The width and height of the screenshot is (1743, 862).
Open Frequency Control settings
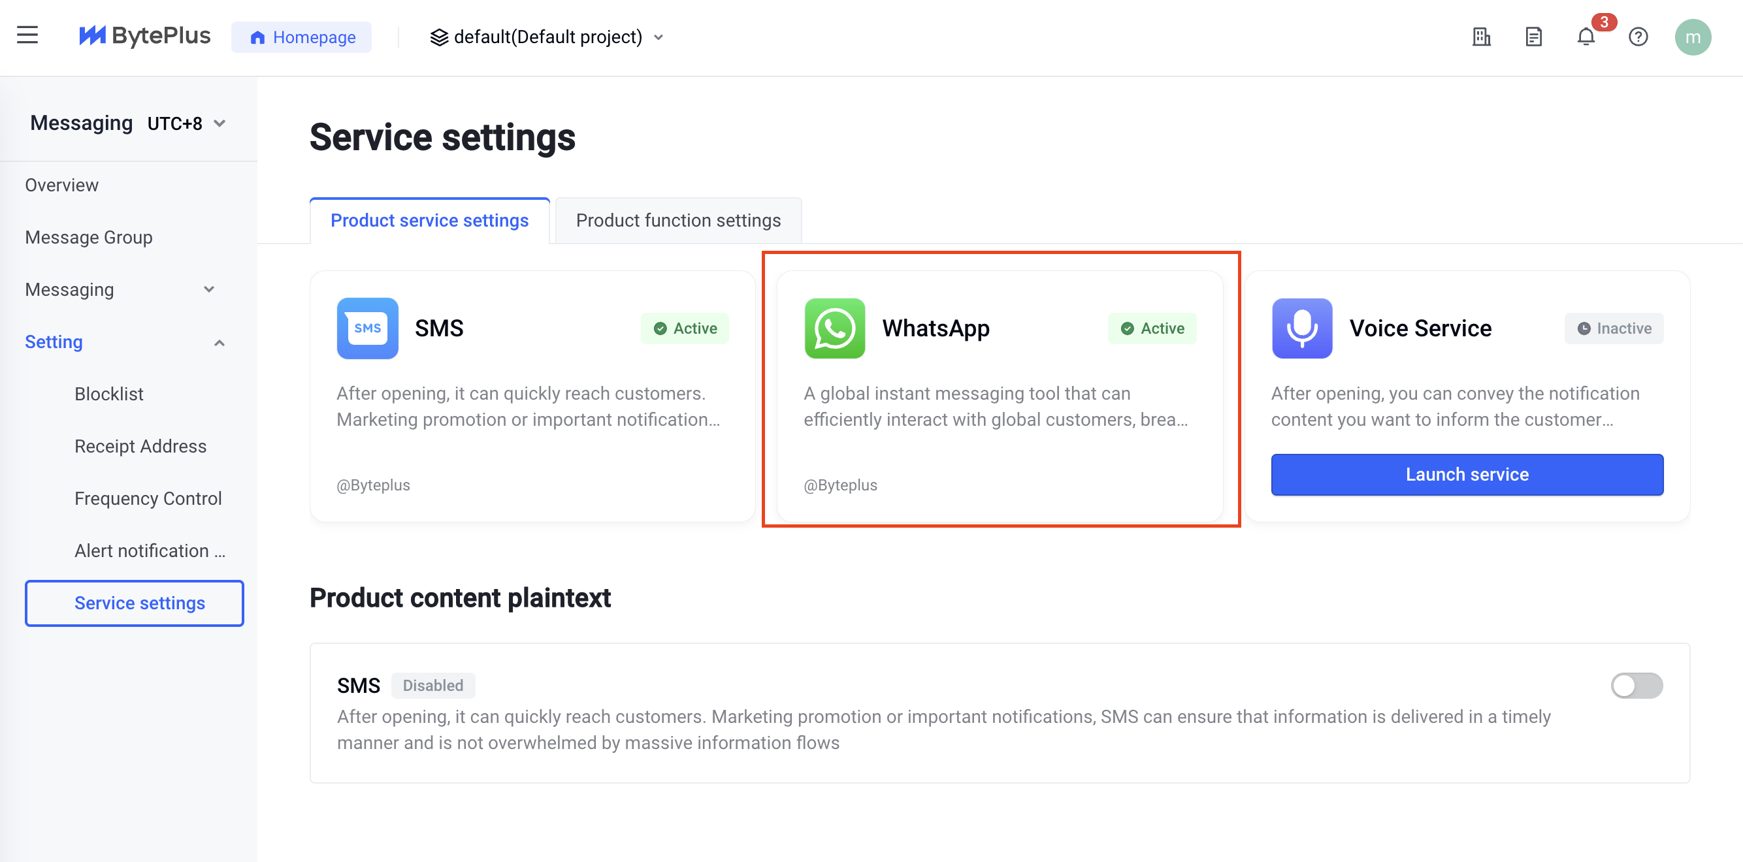click(x=148, y=499)
